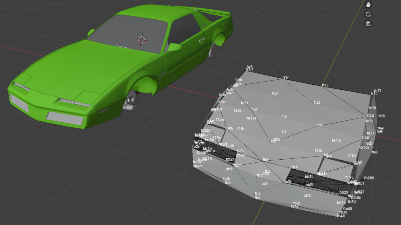Select the h3l node label
The width and height of the screenshot is (401, 225).
click(x=319, y=125)
